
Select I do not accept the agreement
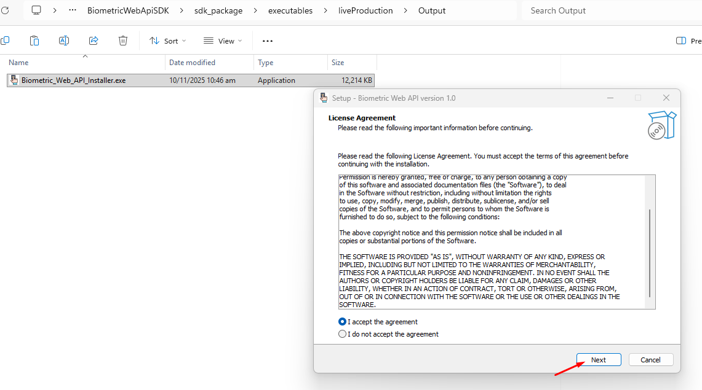tap(343, 333)
